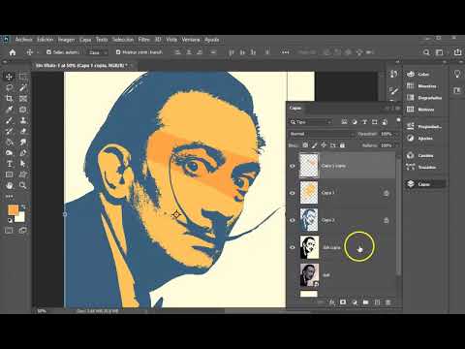Image resolution: width=465 pixels, height=349 pixels.
Task: Hide the Capa 1 copia layer eye
Action: pos(293,166)
